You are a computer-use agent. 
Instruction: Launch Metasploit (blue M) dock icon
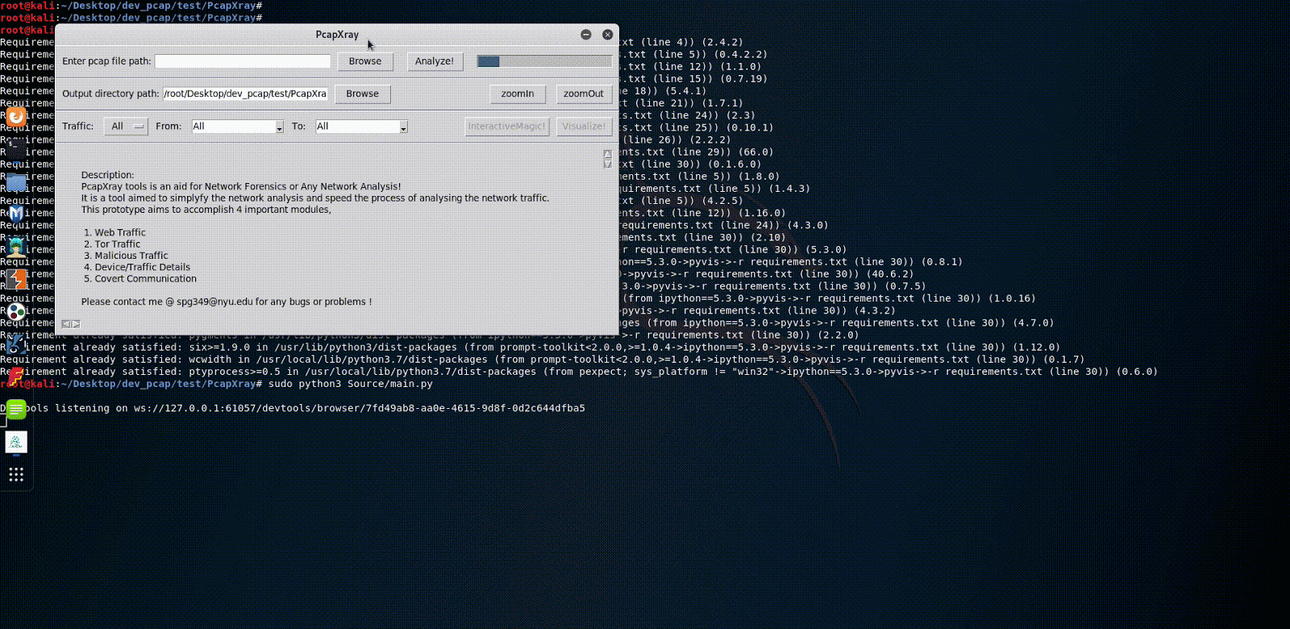coord(15,214)
